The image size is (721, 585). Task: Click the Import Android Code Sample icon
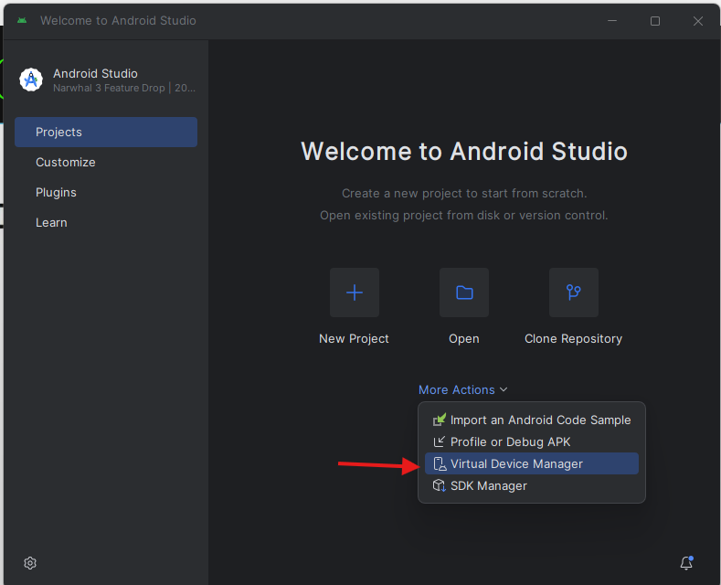tap(439, 420)
